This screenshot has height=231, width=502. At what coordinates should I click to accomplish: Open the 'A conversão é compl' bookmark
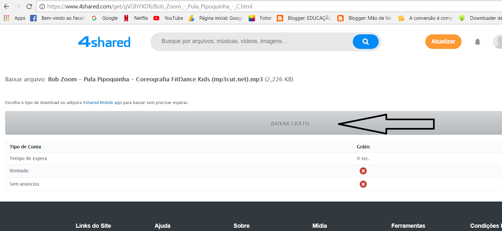tap(426, 18)
